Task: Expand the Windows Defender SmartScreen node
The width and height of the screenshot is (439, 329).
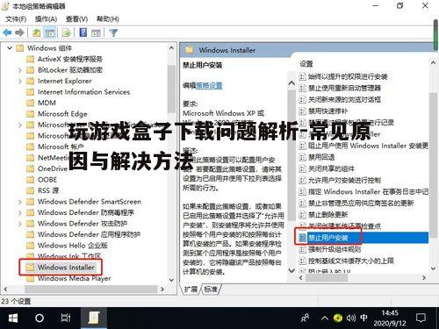Action: [x=19, y=202]
